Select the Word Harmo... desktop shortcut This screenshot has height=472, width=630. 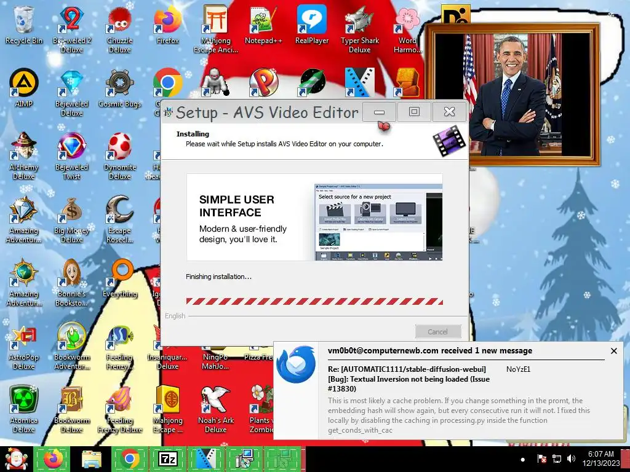click(407, 29)
